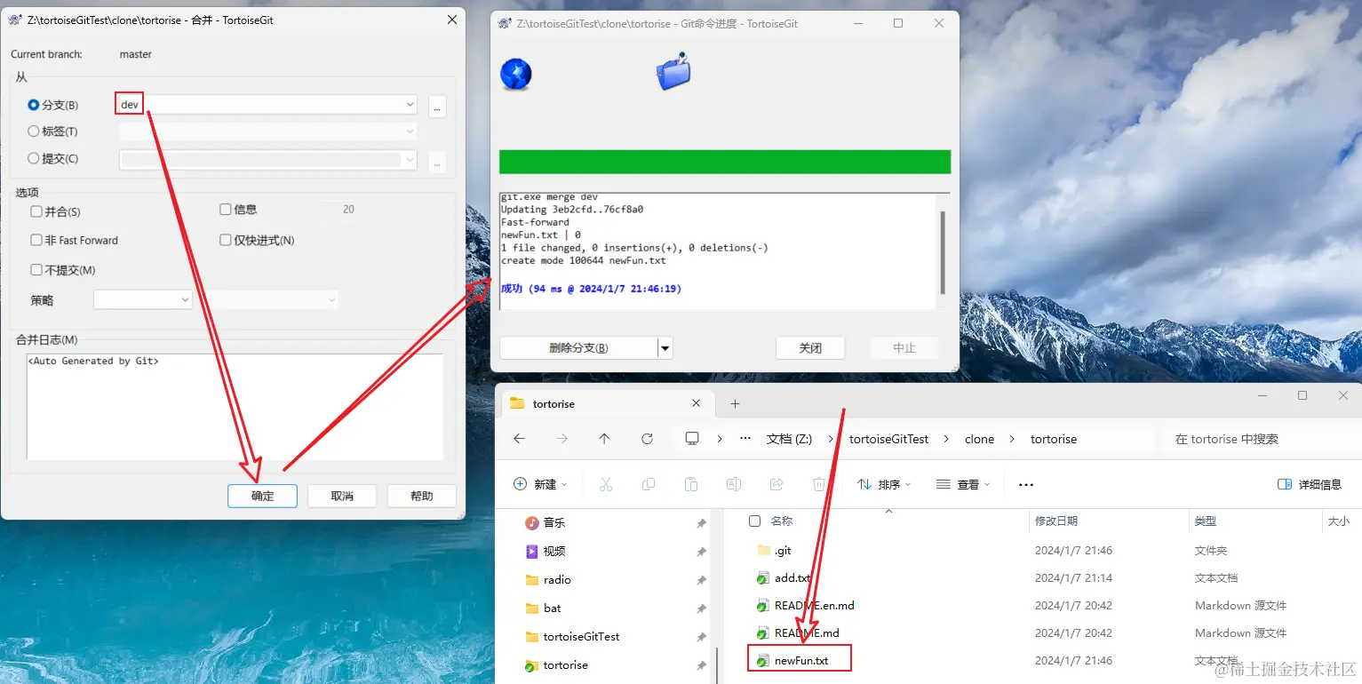1362x684 pixels.
Task: Refresh the tortorise folder view
Action: [x=647, y=439]
